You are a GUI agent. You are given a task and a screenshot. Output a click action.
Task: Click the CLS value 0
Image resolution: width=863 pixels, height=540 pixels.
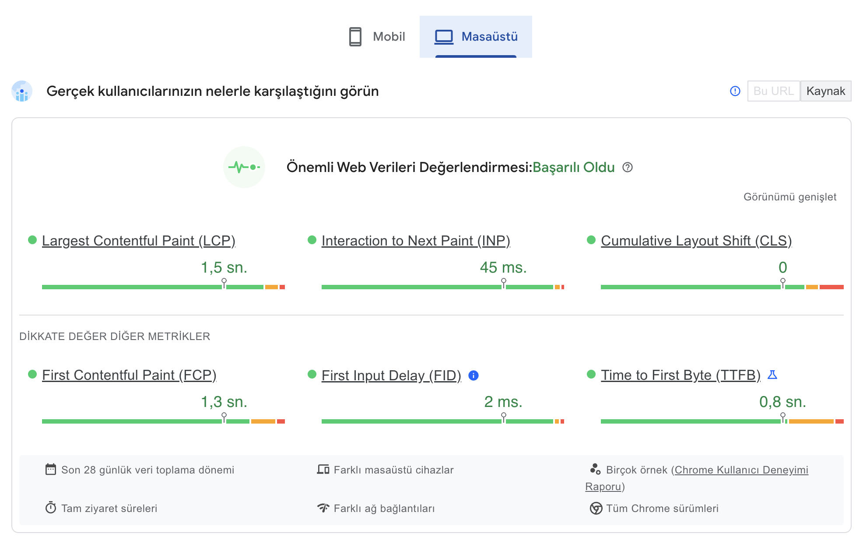783,267
